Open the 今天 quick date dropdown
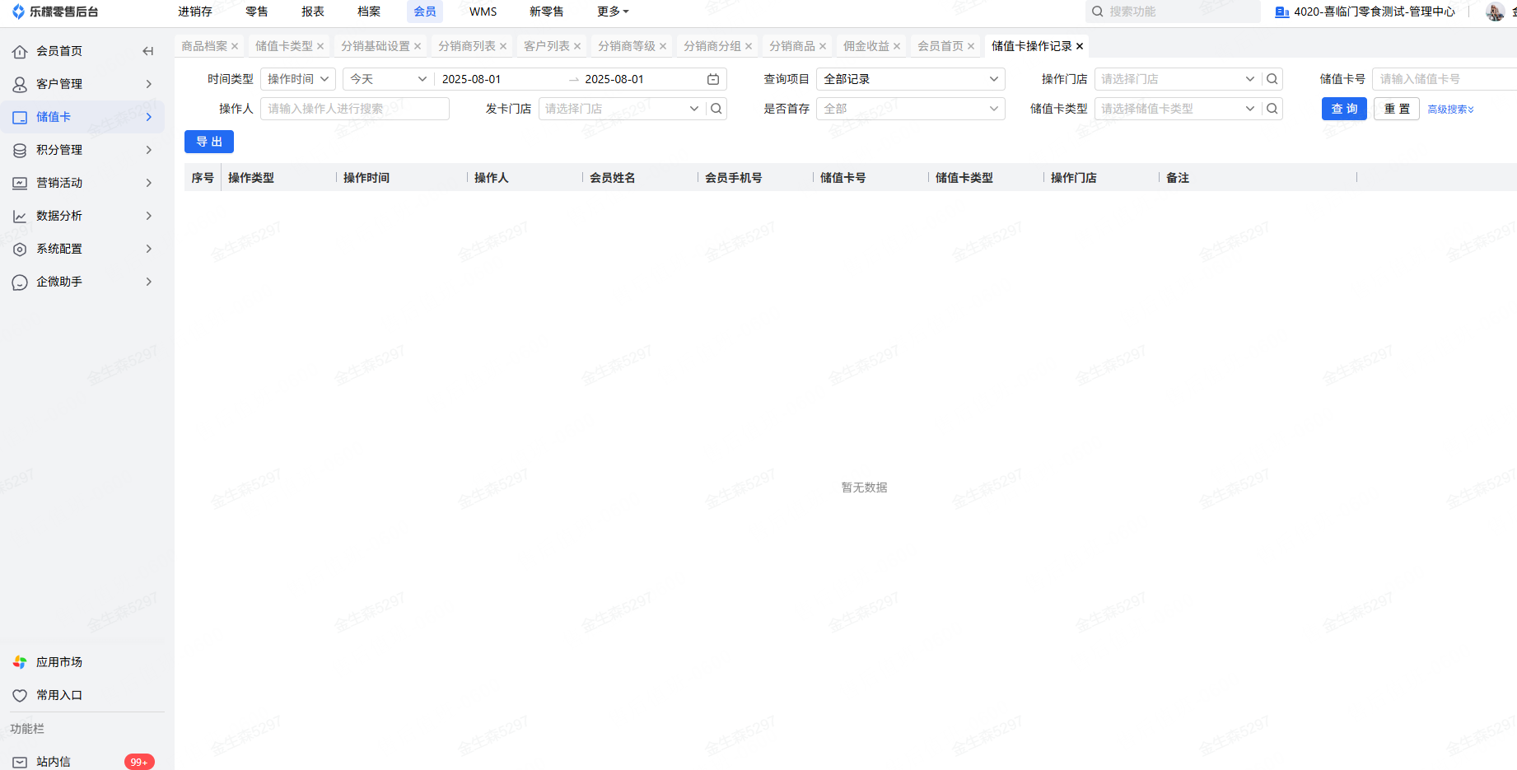1517x770 pixels. [388, 79]
